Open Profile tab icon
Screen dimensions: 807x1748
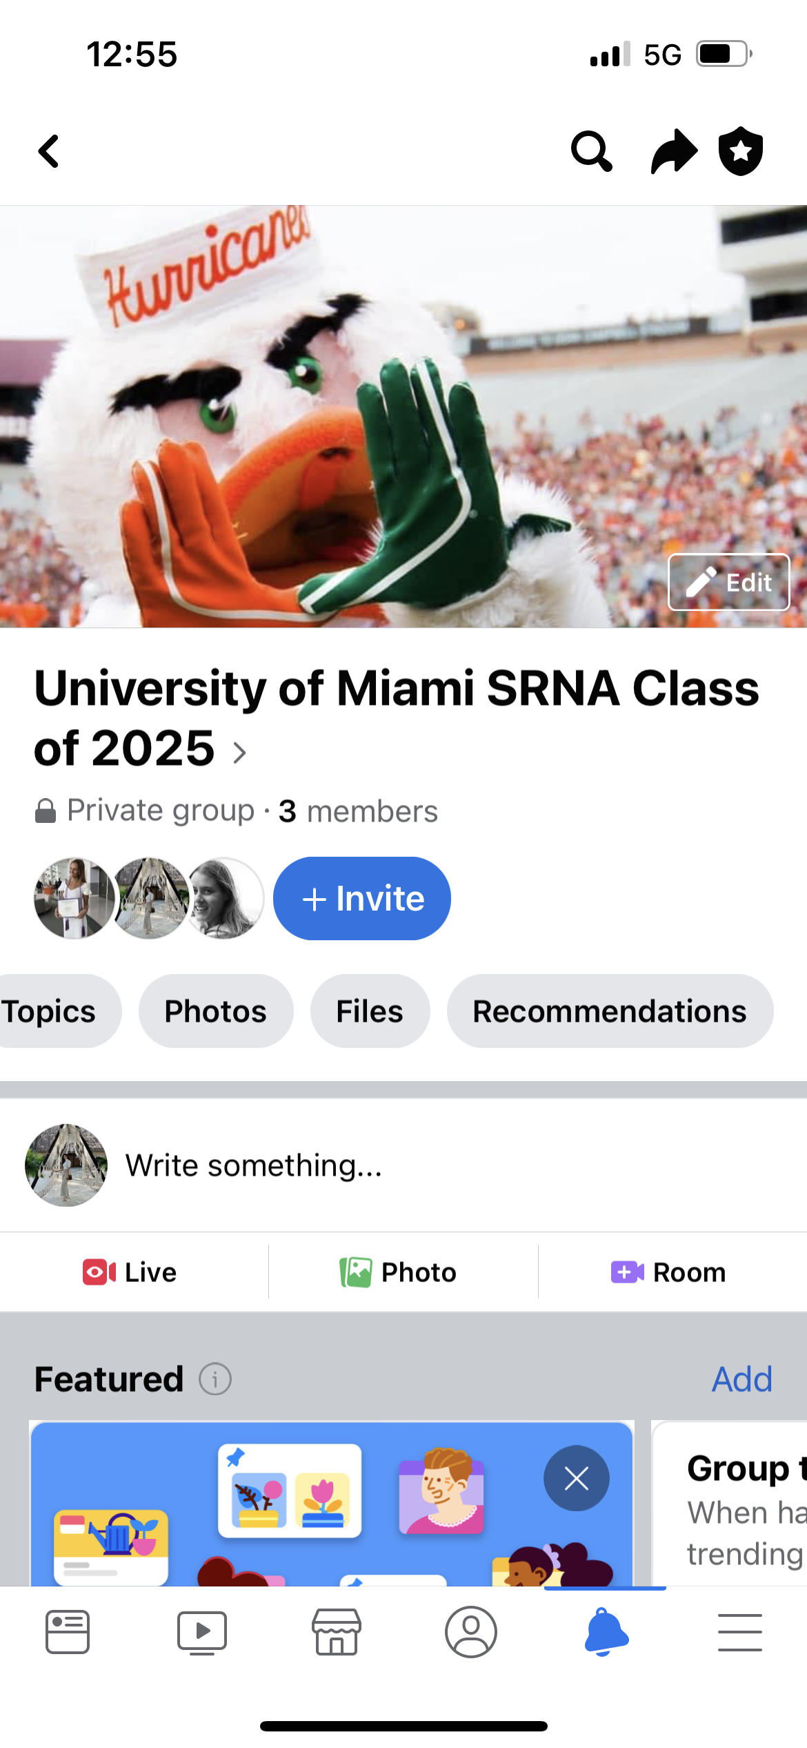pos(471,1632)
